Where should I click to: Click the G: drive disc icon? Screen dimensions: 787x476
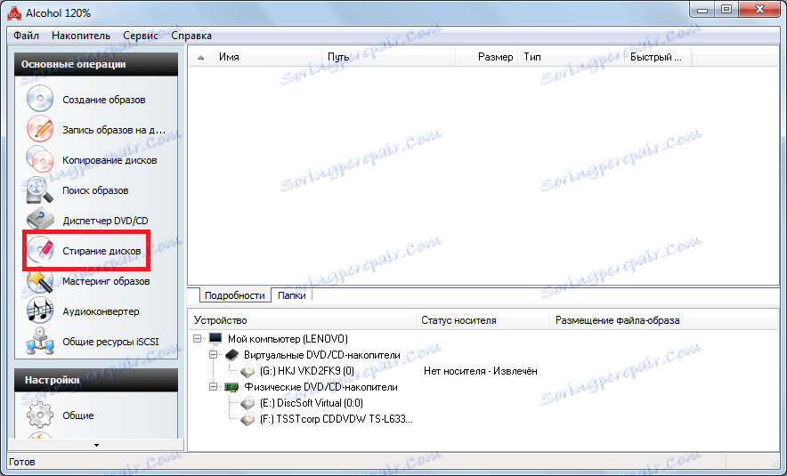coord(247,371)
